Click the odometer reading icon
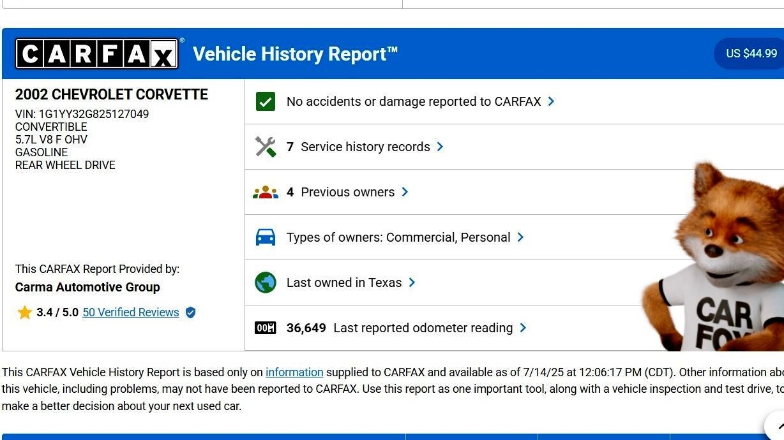Viewport: 784px width, 440px height. pos(266,328)
